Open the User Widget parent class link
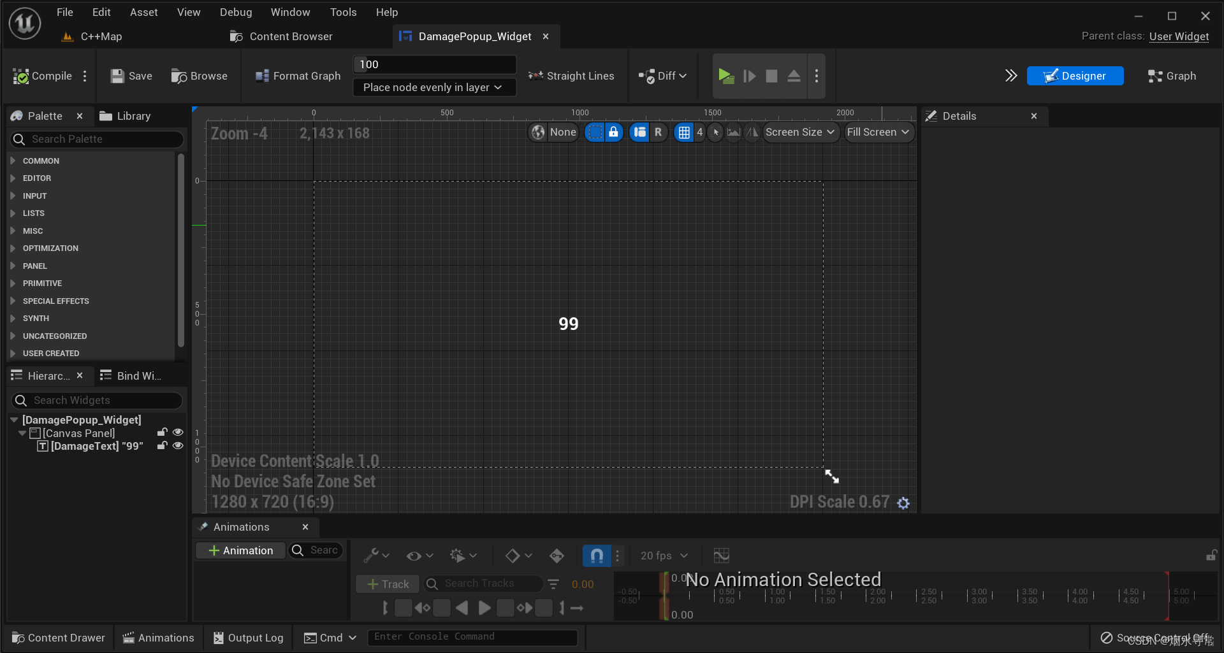This screenshot has width=1224, height=653. tap(1179, 36)
